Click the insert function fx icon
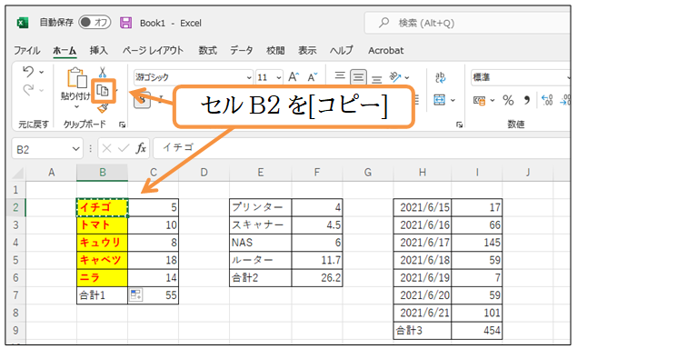 (141, 149)
